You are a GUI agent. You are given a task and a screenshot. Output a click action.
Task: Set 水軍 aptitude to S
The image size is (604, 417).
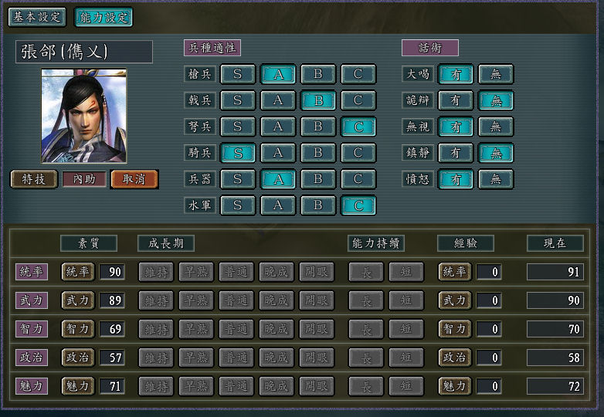point(238,205)
